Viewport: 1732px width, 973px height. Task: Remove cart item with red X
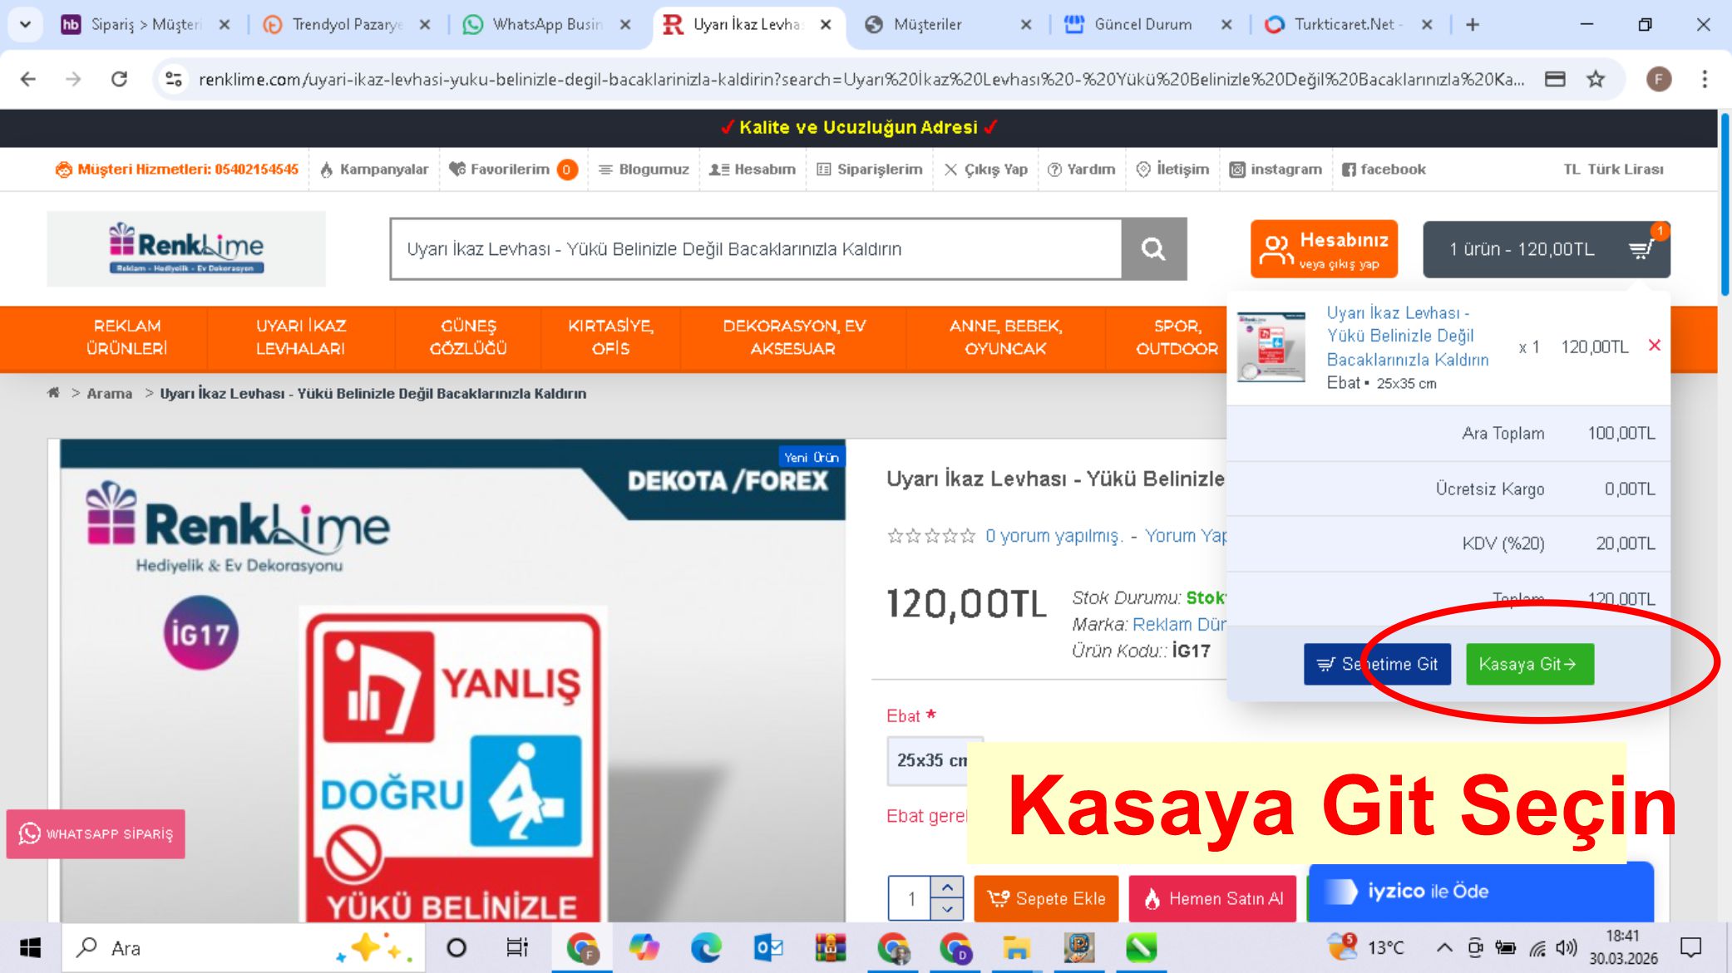1654,346
